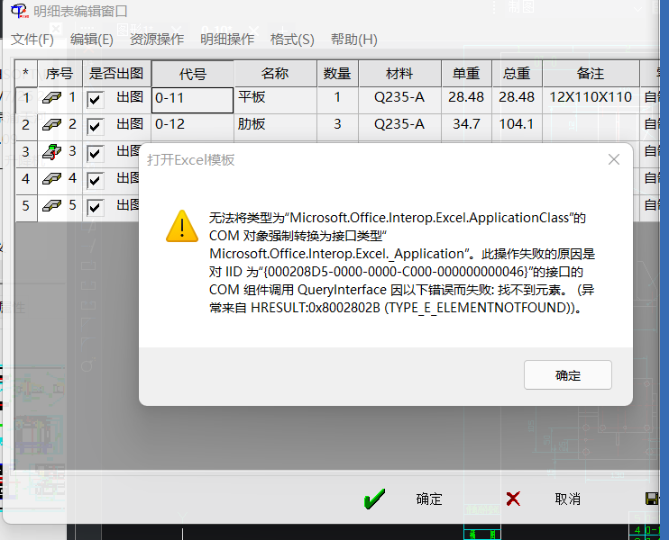The width and height of the screenshot is (669, 540).
Task: Click the part icon in row 4
Action: click(52, 179)
